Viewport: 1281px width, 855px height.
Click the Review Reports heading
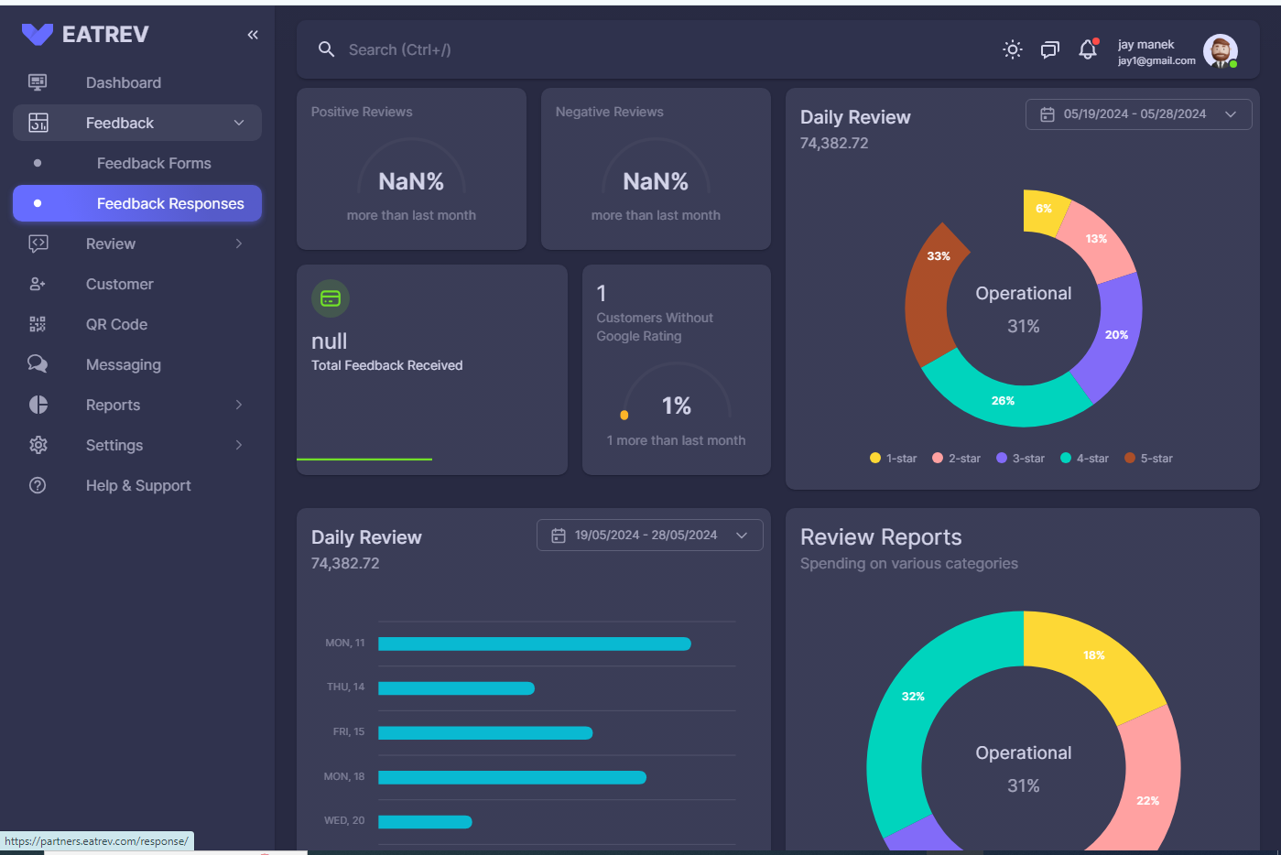coord(881,537)
